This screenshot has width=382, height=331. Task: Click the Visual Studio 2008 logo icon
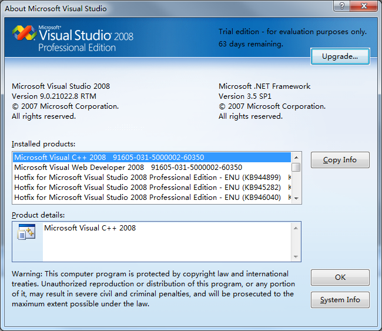coord(24,33)
